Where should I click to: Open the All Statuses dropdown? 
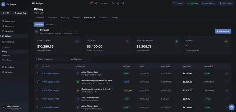[x=80, y=59]
